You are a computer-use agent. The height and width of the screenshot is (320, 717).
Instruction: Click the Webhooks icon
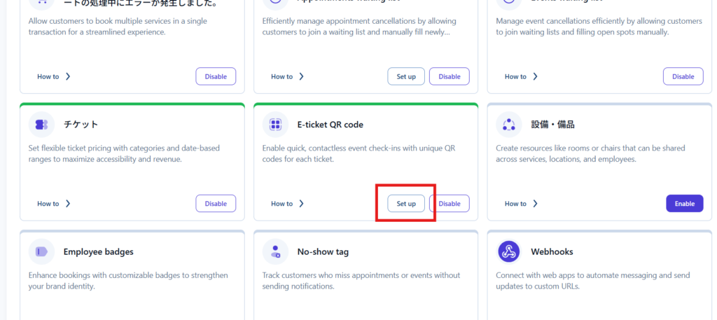[509, 251]
